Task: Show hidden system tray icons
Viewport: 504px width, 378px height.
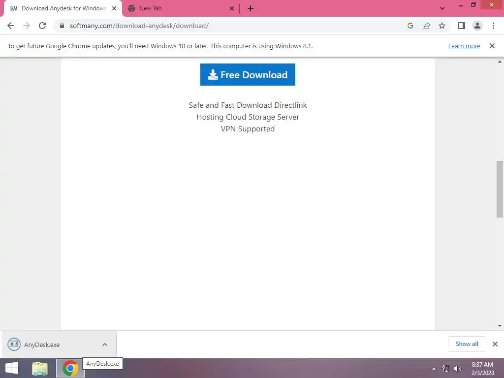Action: click(434, 369)
